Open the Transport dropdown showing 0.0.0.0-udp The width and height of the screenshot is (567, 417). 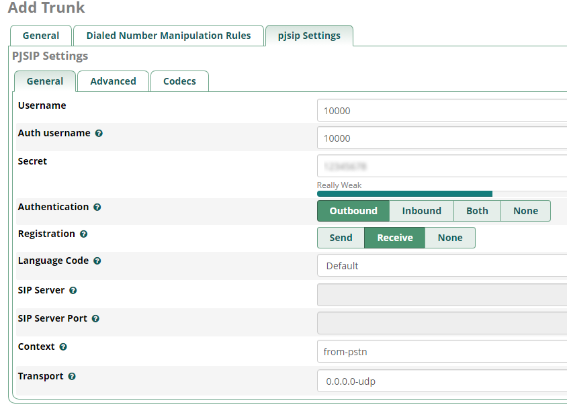click(442, 381)
